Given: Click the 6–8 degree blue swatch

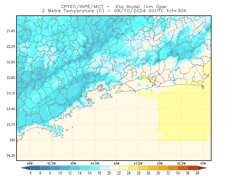Looking at the screenshot, I should pos(45,168).
